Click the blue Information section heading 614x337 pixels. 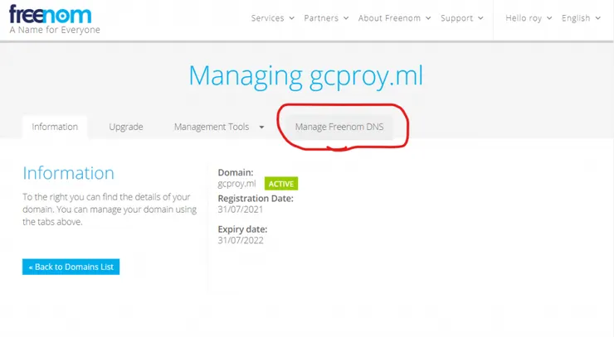(69, 173)
